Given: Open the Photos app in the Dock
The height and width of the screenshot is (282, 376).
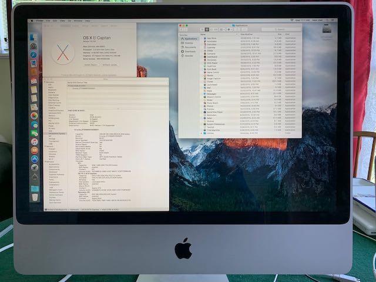Looking at the screenshot, I should pyautogui.click(x=34, y=116).
